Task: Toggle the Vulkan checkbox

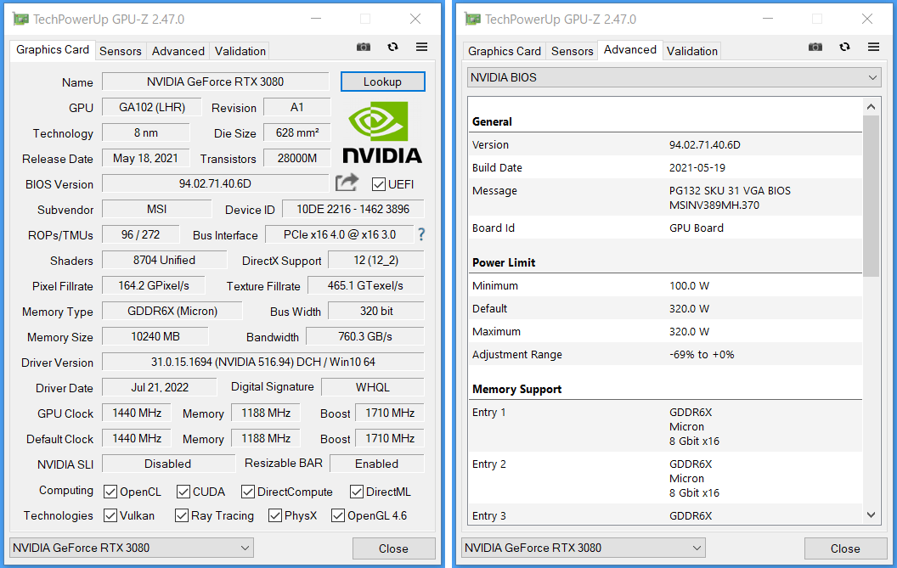Action: (110, 515)
